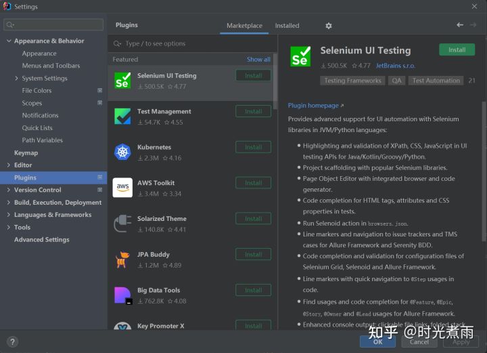
Task: Click the project-level icon next to Scopes
Action: point(99,102)
